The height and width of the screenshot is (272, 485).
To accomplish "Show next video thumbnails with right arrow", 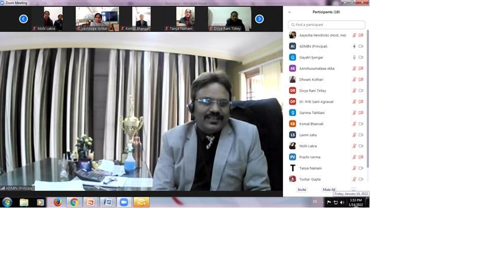I will click(x=259, y=19).
